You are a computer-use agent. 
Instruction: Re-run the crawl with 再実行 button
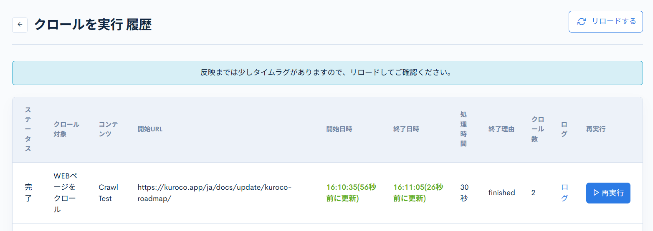(608, 193)
